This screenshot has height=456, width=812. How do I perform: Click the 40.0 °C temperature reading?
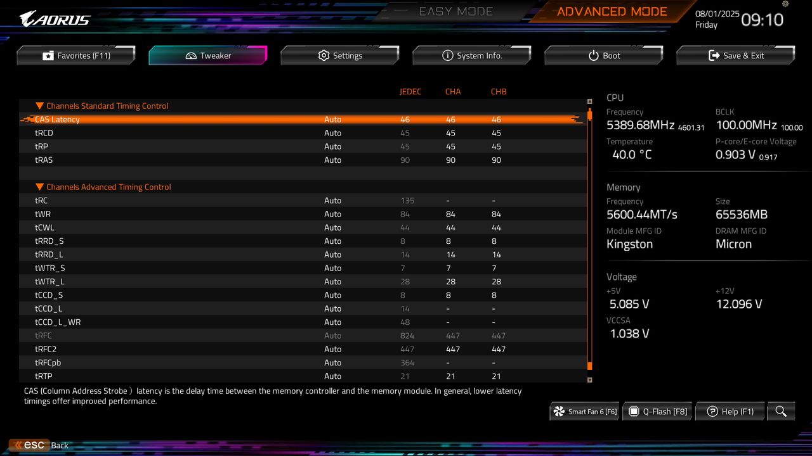(x=632, y=155)
